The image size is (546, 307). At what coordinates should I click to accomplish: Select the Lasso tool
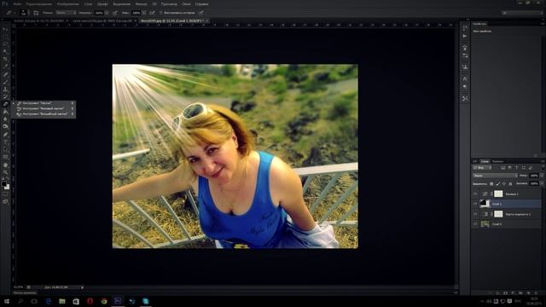5,43
